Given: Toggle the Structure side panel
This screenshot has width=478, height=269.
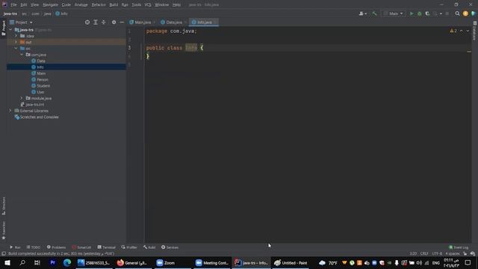Looking at the screenshot, I should click(x=4, y=206).
